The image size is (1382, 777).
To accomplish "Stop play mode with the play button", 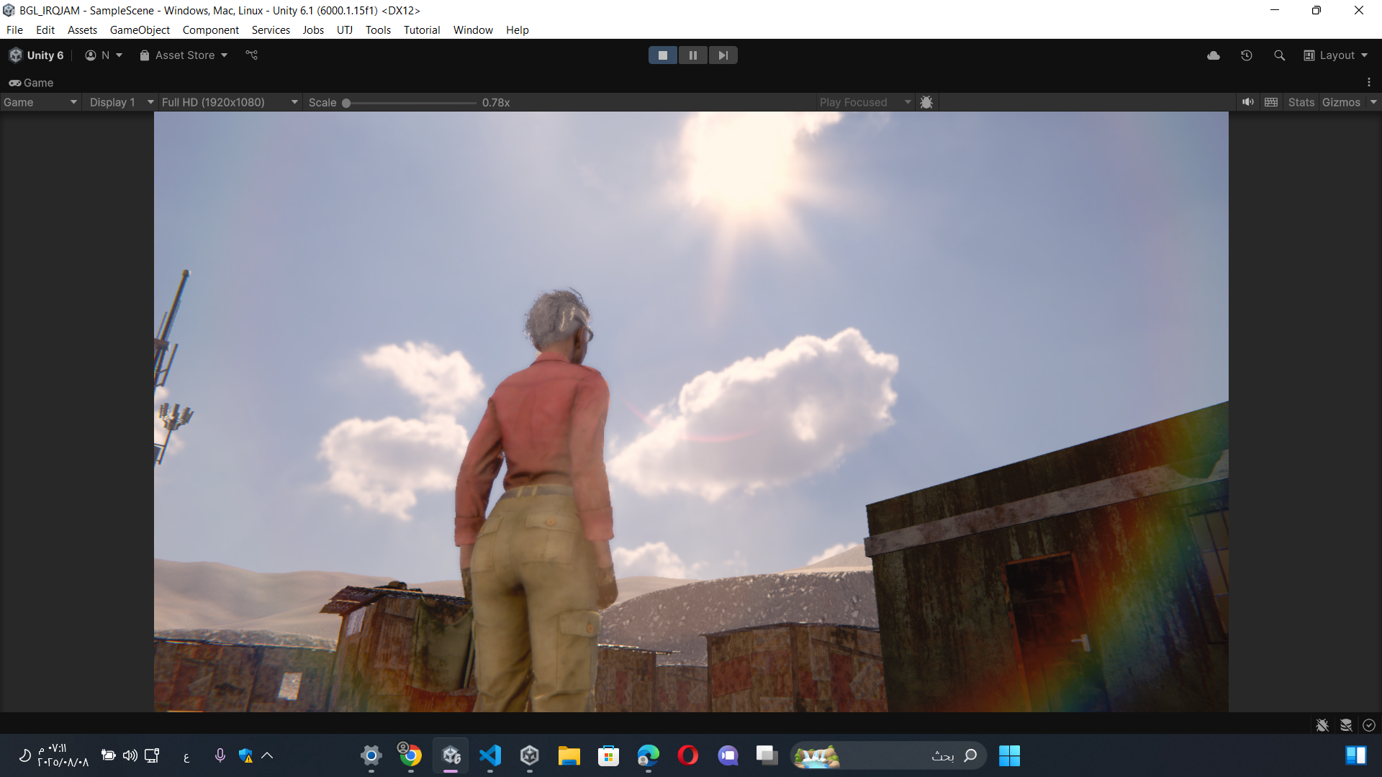I will pyautogui.click(x=662, y=55).
